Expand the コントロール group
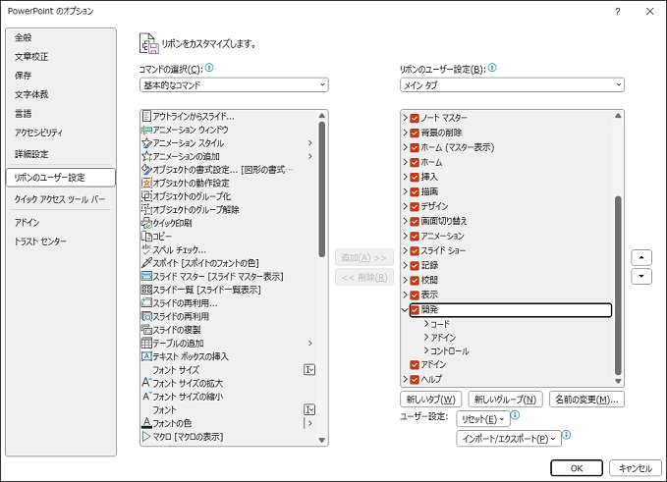The height and width of the screenshot is (482, 667). pyautogui.click(x=425, y=350)
